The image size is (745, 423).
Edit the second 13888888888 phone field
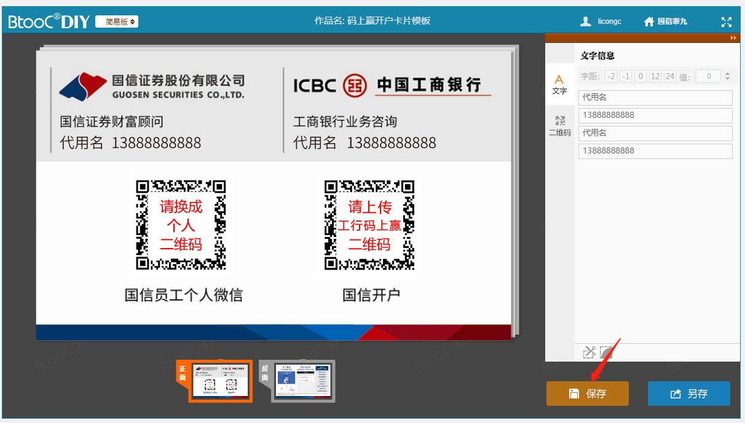655,151
